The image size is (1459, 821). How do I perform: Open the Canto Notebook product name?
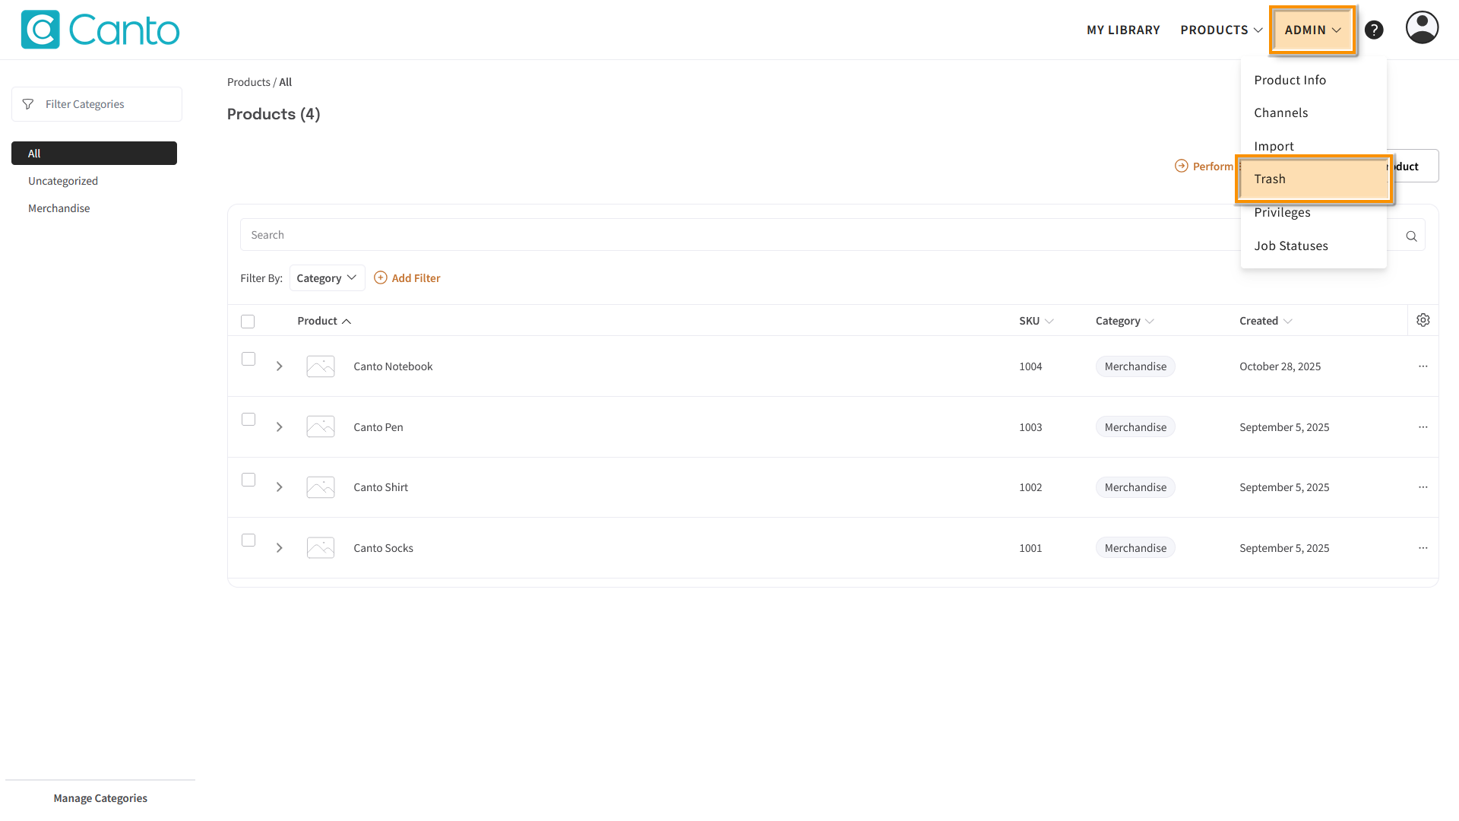pyautogui.click(x=393, y=366)
